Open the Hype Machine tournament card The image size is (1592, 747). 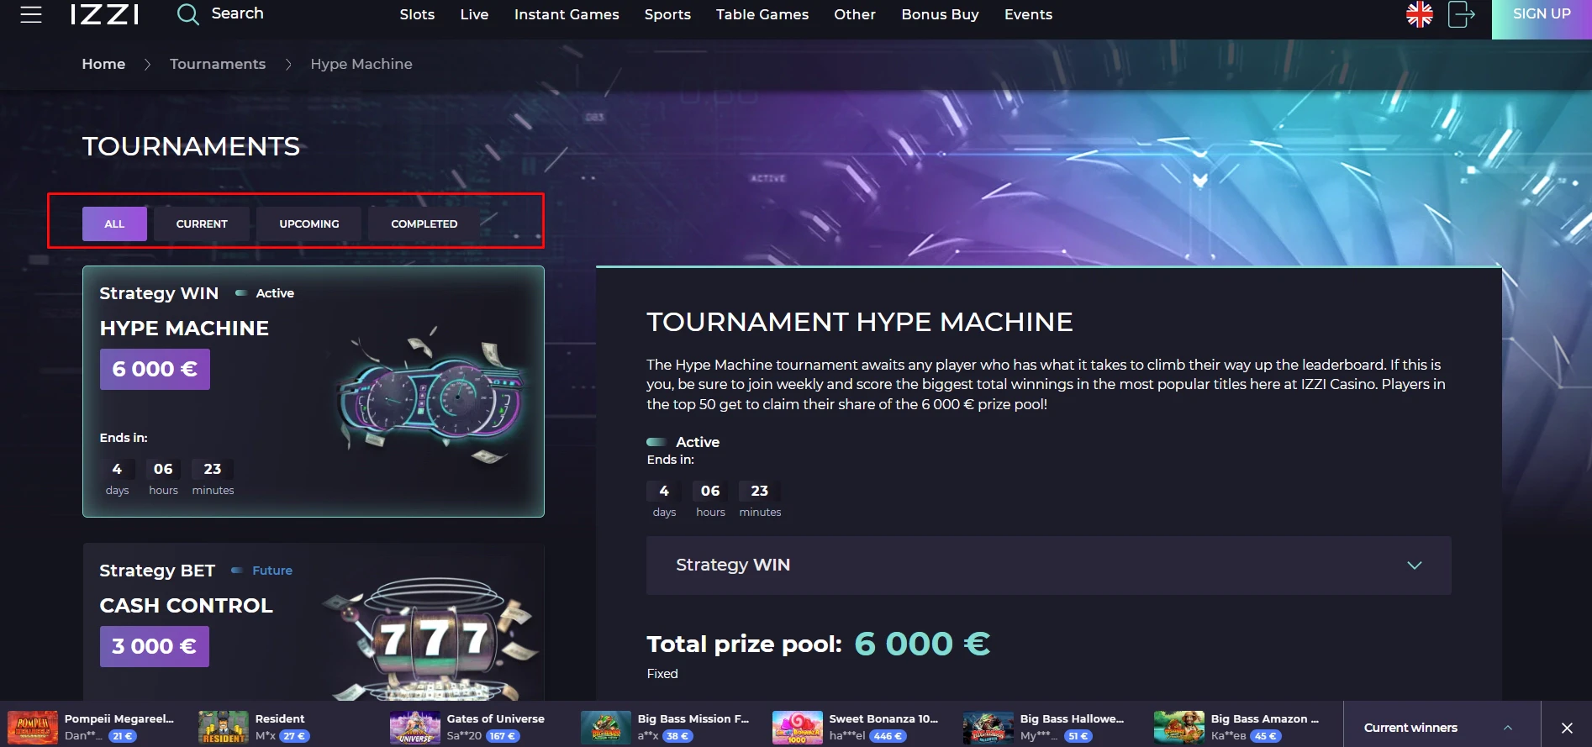coord(314,392)
